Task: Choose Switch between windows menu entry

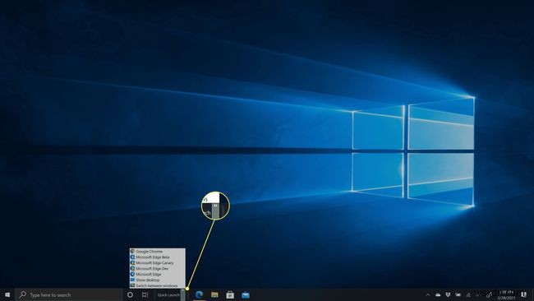Action: point(158,285)
